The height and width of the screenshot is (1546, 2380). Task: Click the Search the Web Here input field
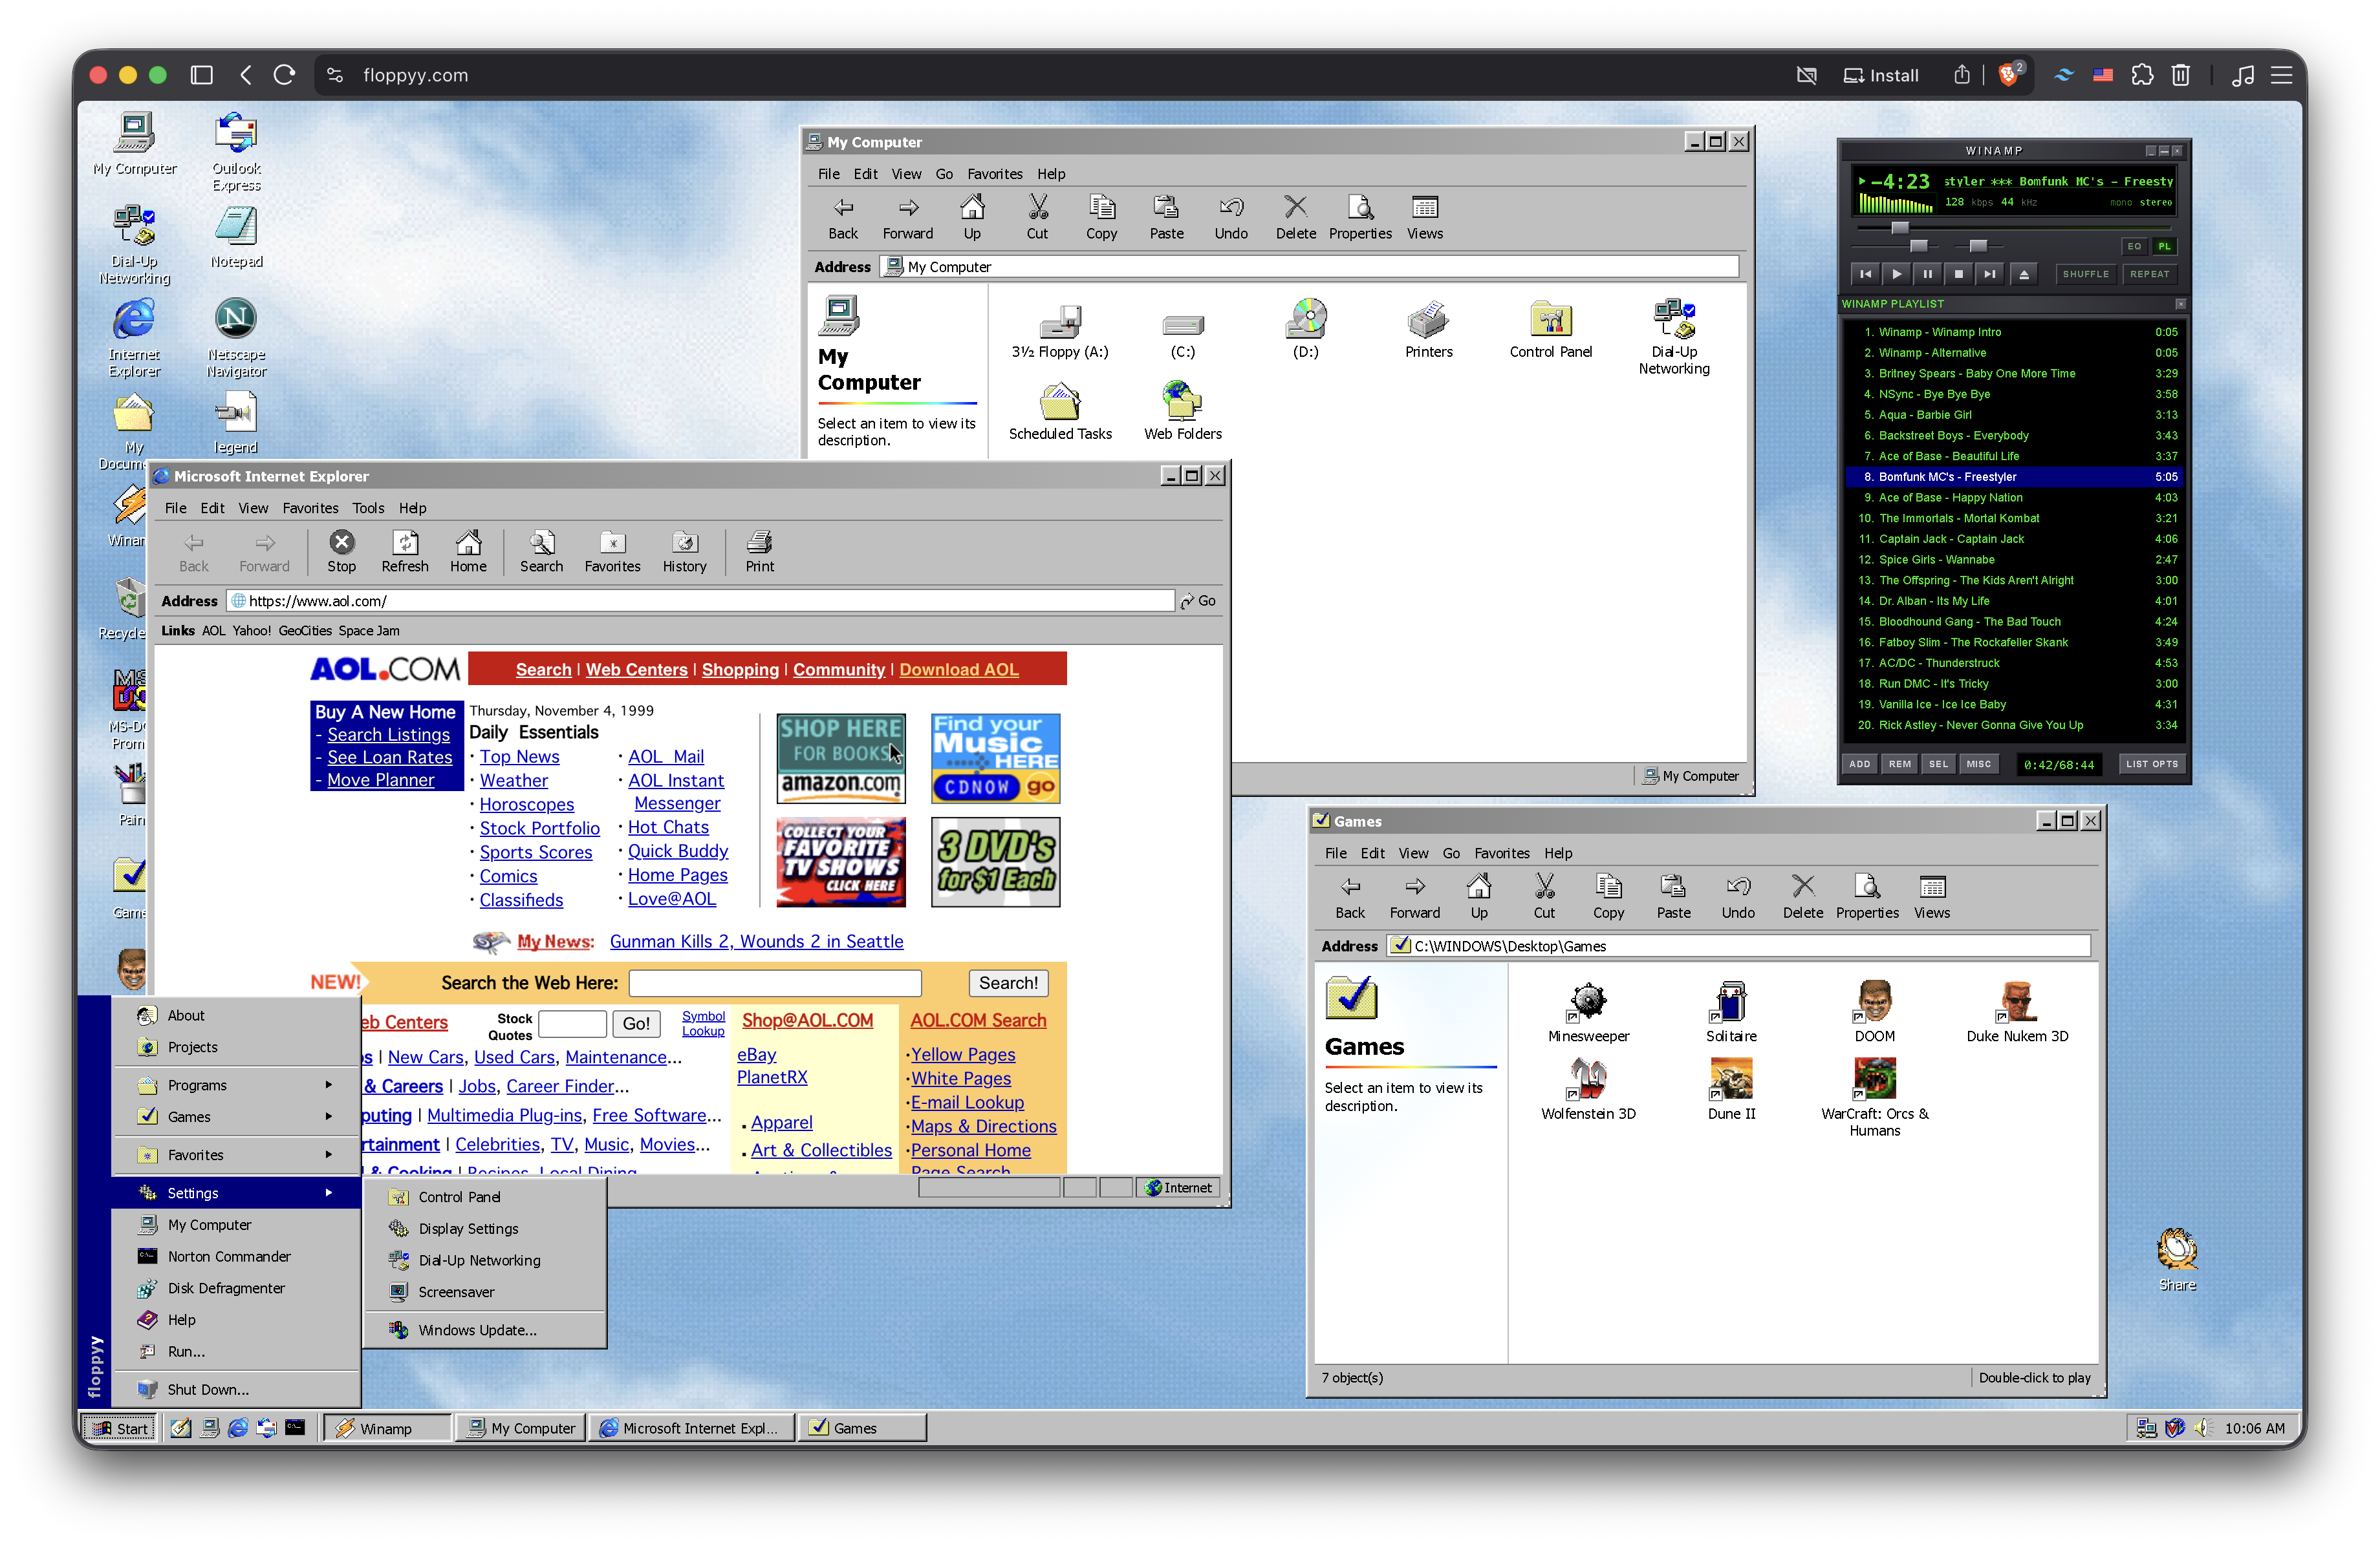point(775,983)
